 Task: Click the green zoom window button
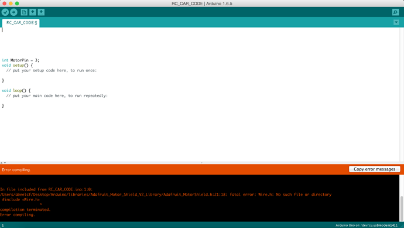point(17,4)
